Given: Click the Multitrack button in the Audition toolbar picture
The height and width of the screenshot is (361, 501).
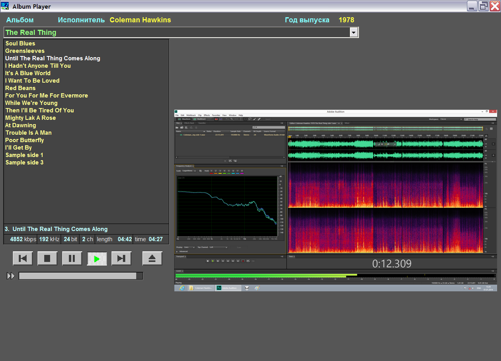Looking at the screenshot, I should pyautogui.click(x=200, y=119).
